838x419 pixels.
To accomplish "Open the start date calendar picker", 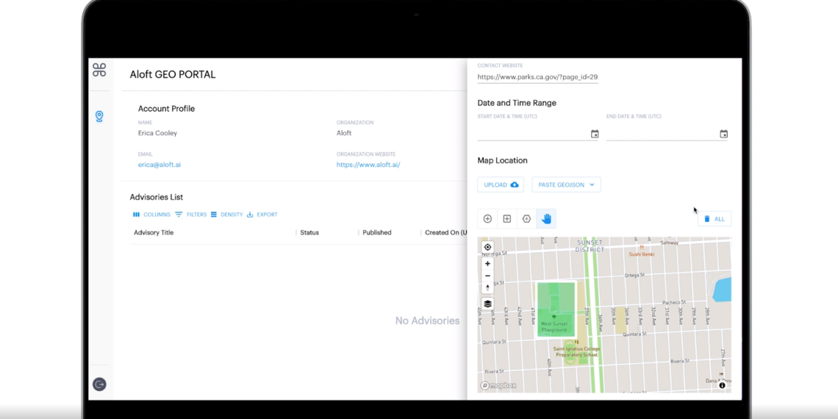I will [x=595, y=134].
